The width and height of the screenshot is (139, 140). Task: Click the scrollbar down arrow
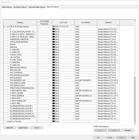(135, 124)
